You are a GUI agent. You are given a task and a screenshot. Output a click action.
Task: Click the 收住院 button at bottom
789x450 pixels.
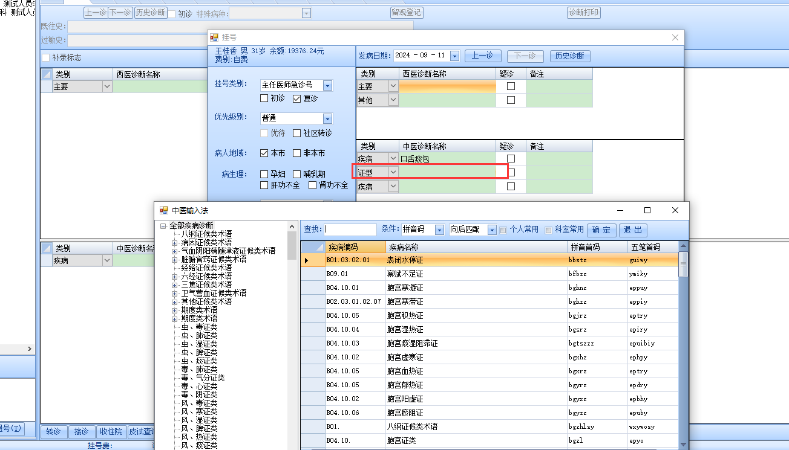111,431
